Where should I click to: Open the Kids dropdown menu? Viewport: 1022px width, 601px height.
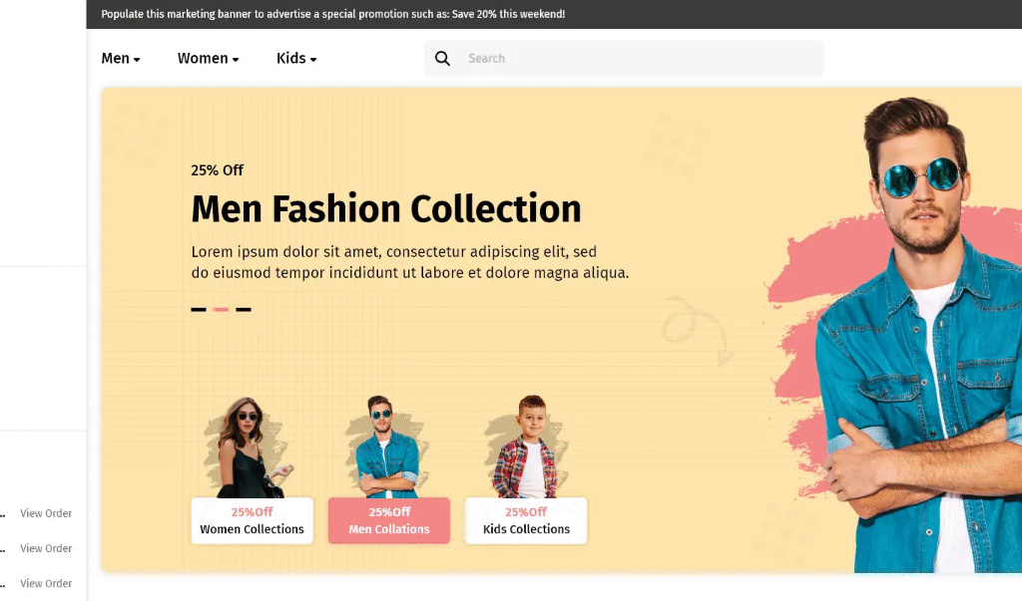pyautogui.click(x=296, y=59)
